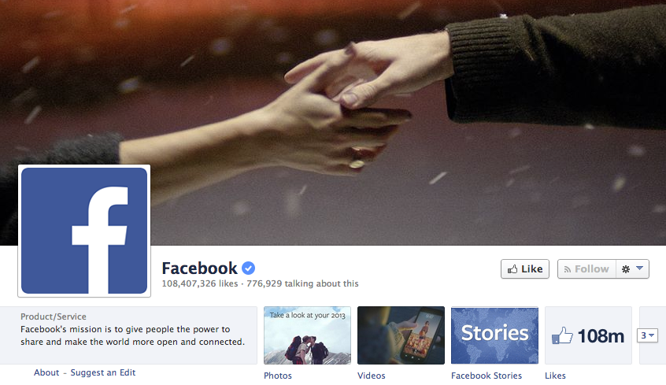Click the Photos label link
Image resolution: width=666 pixels, height=385 pixels.
(x=278, y=376)
